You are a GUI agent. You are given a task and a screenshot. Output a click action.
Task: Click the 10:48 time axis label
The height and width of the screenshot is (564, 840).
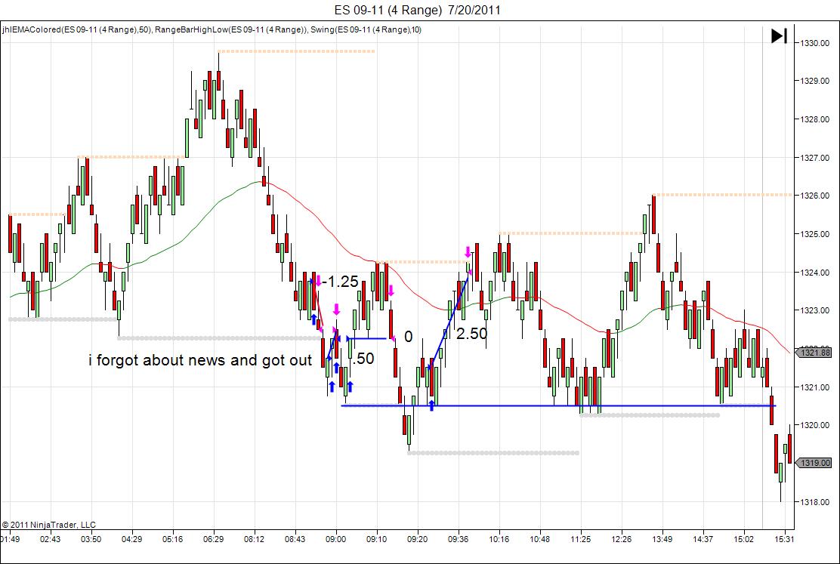click(539, 539)
